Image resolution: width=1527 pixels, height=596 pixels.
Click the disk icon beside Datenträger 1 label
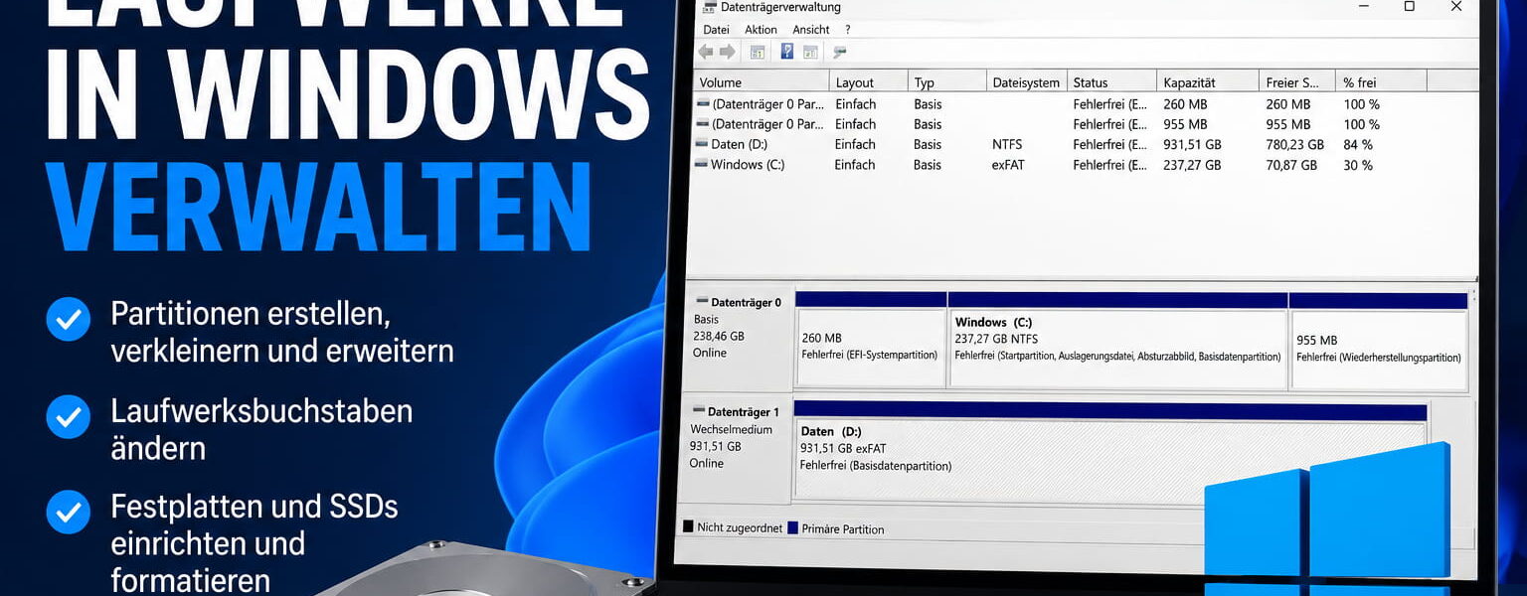coord(699,410)
